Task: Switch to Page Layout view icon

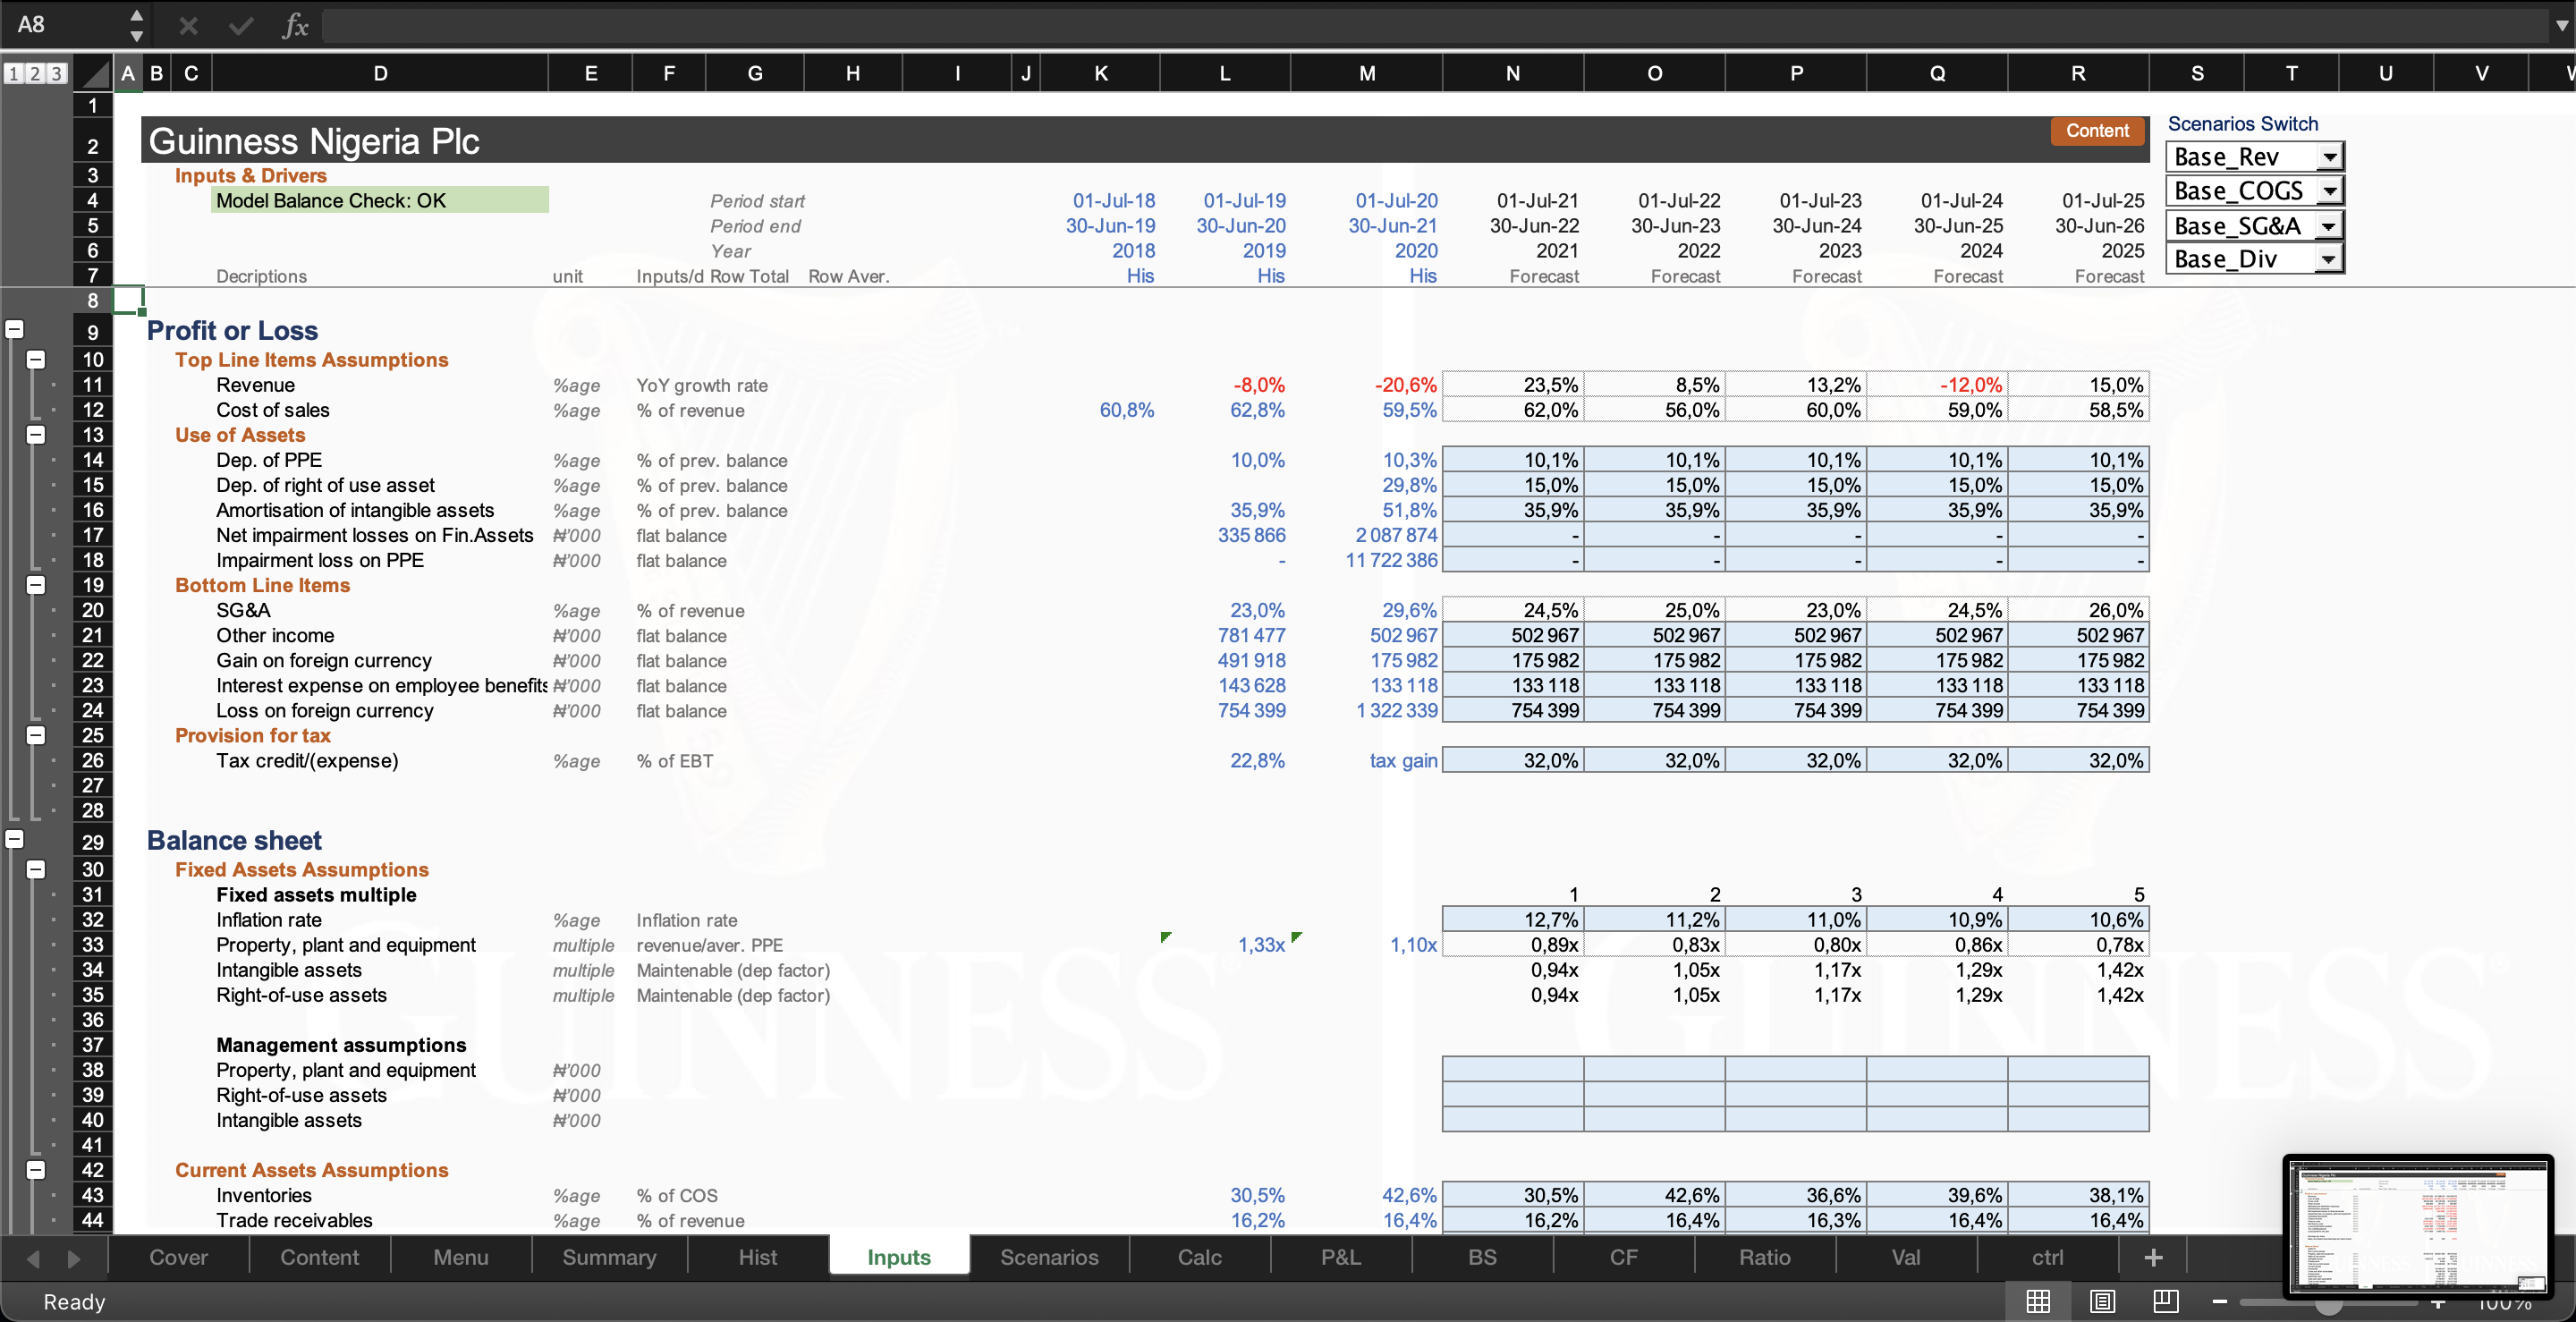Action: click(x=2102, y=1301)
